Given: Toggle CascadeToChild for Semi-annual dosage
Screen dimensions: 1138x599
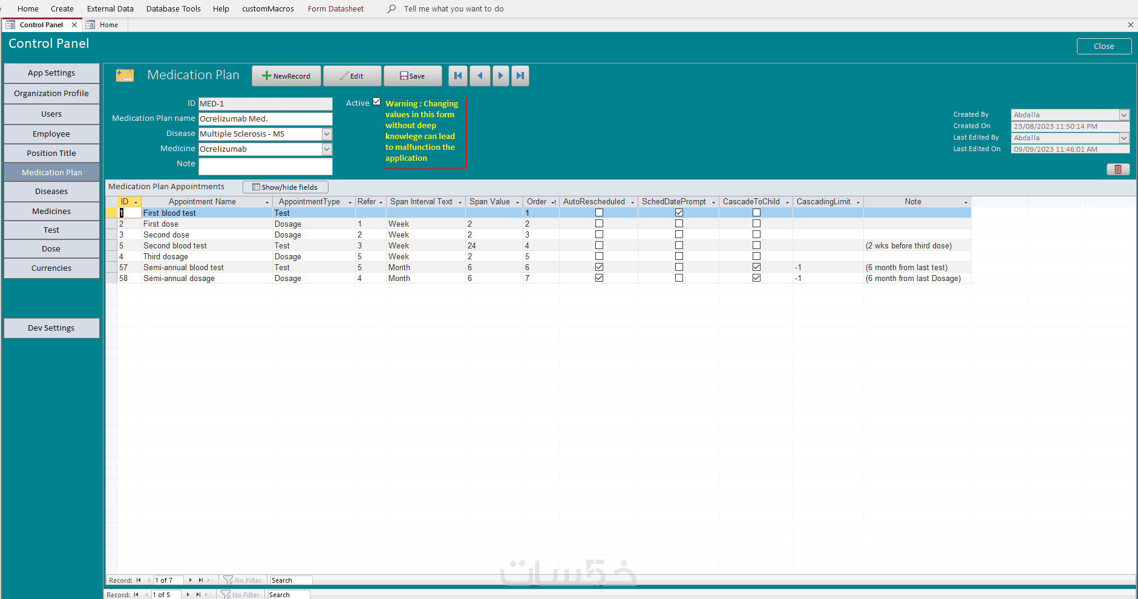Looking at the screenshot, I should [756, 278].
